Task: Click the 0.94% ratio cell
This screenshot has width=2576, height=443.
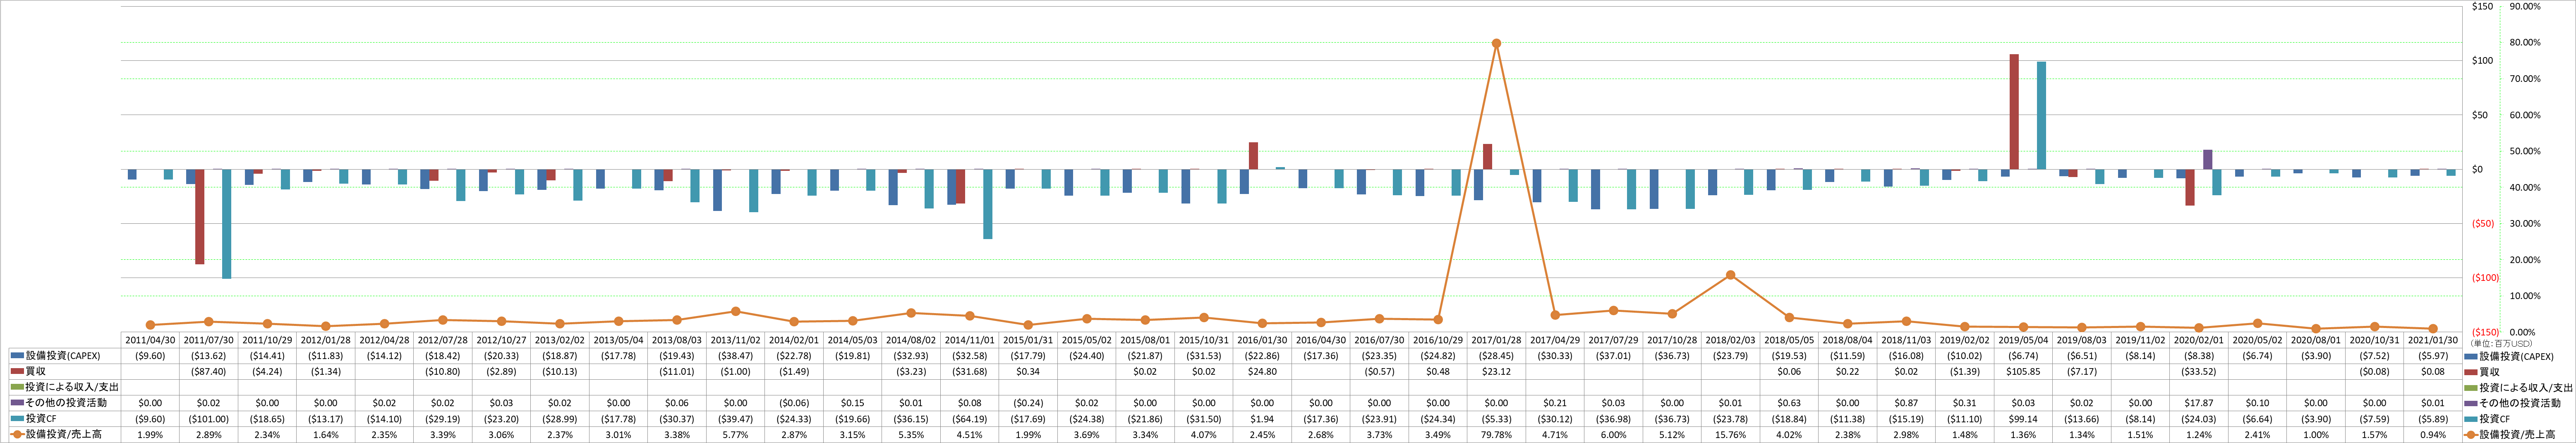Action: [2432, 435]
